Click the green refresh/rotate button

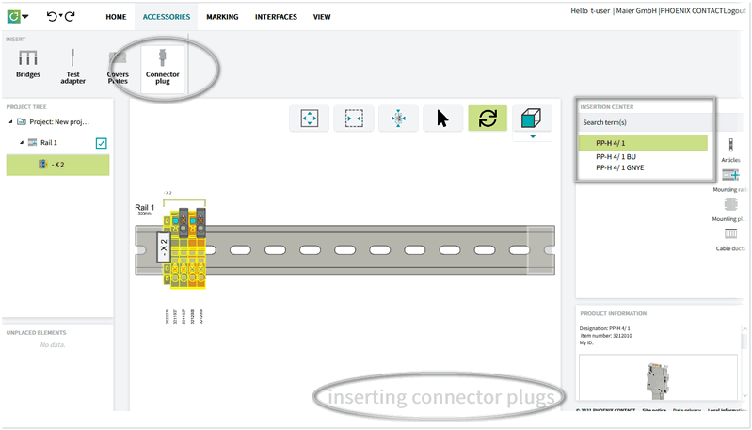click(488, 119)
